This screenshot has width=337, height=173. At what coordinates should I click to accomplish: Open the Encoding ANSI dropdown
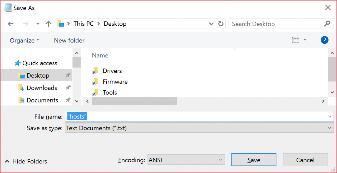tap(220, 160)
